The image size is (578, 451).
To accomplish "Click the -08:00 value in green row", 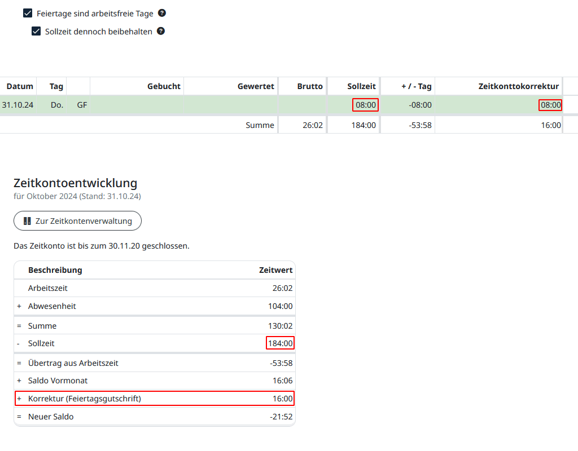I will [420, 105].
